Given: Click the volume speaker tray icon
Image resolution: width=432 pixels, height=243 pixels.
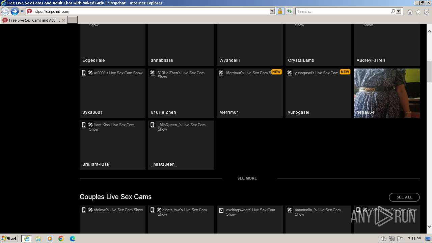Looking at the screenshot, I should (x=384, y=239).
